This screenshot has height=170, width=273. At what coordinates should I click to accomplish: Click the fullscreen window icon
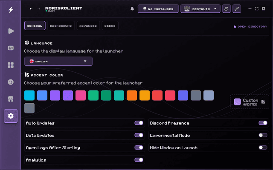[257, 9]
